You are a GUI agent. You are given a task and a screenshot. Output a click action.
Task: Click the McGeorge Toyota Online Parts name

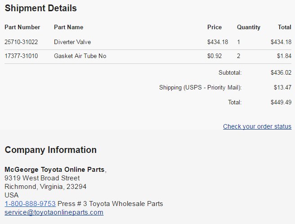[x=54, y=170]
